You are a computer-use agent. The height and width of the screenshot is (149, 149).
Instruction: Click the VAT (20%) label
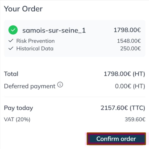(x=17, y=119)
